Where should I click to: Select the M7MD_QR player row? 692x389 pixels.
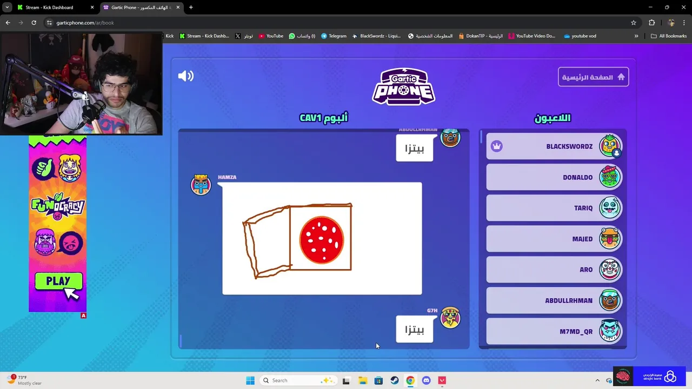point(554,331)
